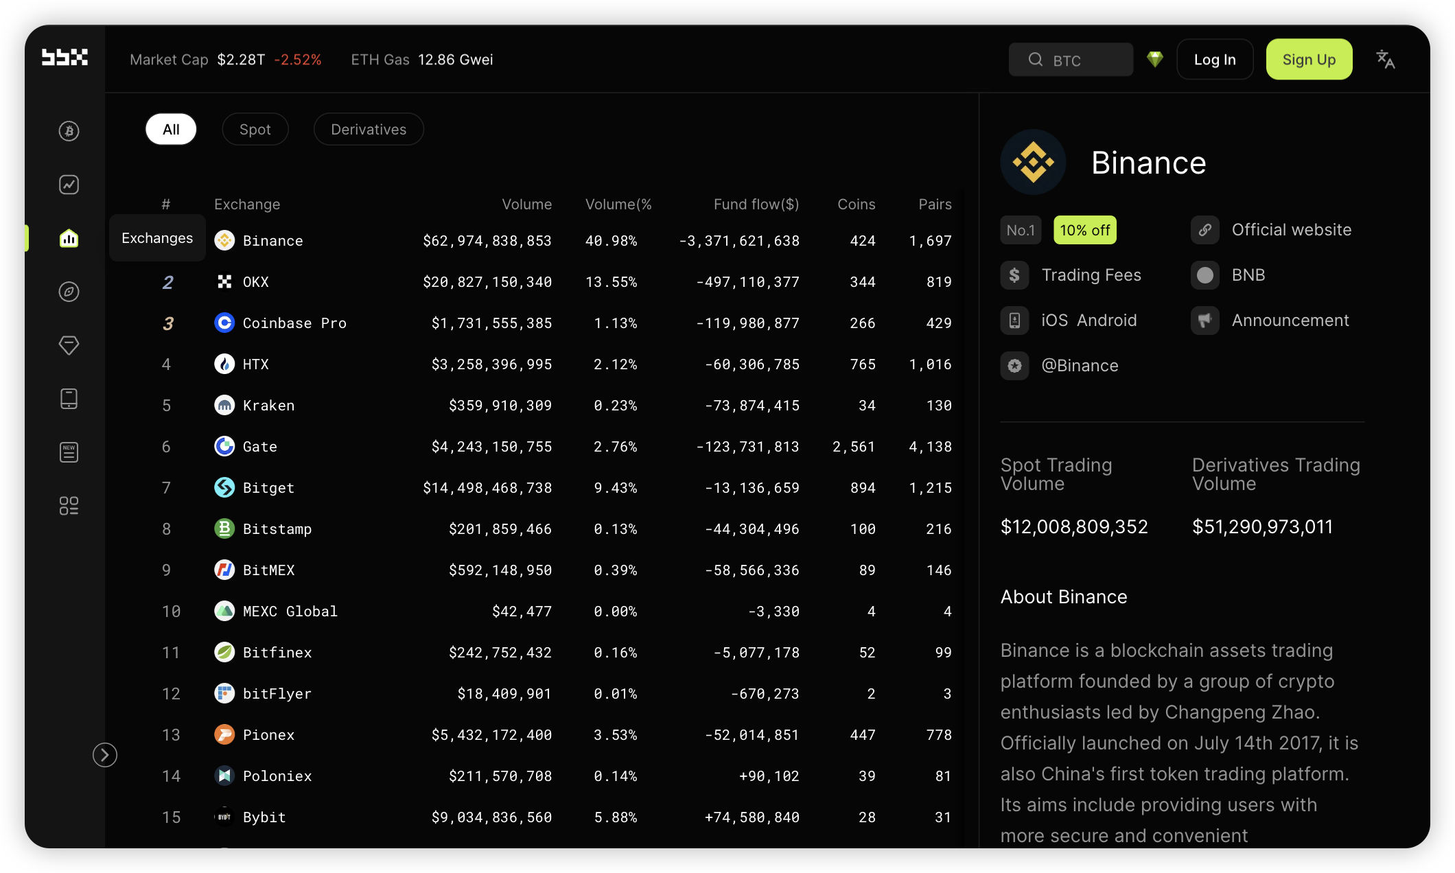The width and height of the screenshot is (1455, 873).
Task: Expand the sidebar with the arrow button
Action: tap(105, 755)
